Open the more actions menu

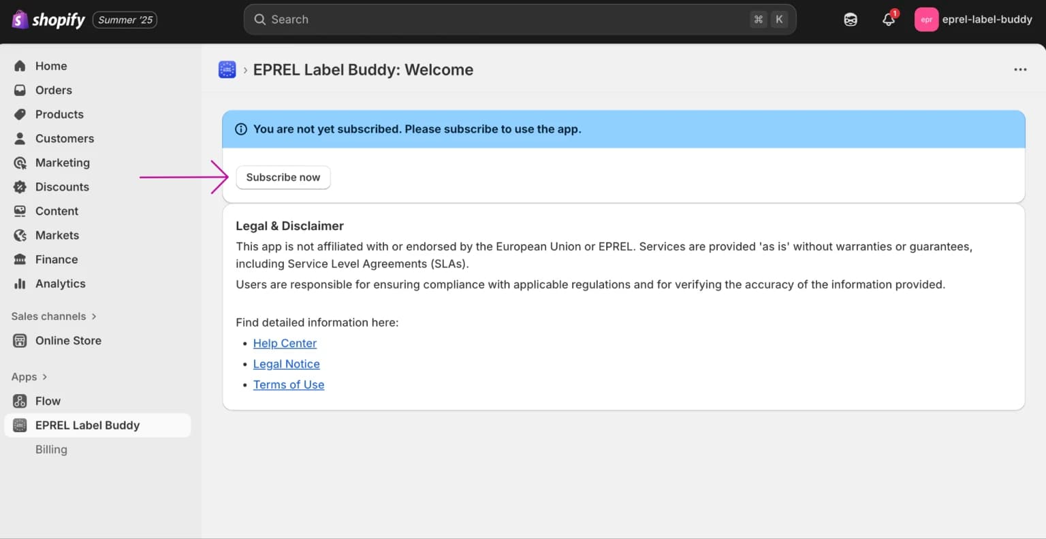pos(1020,69)
